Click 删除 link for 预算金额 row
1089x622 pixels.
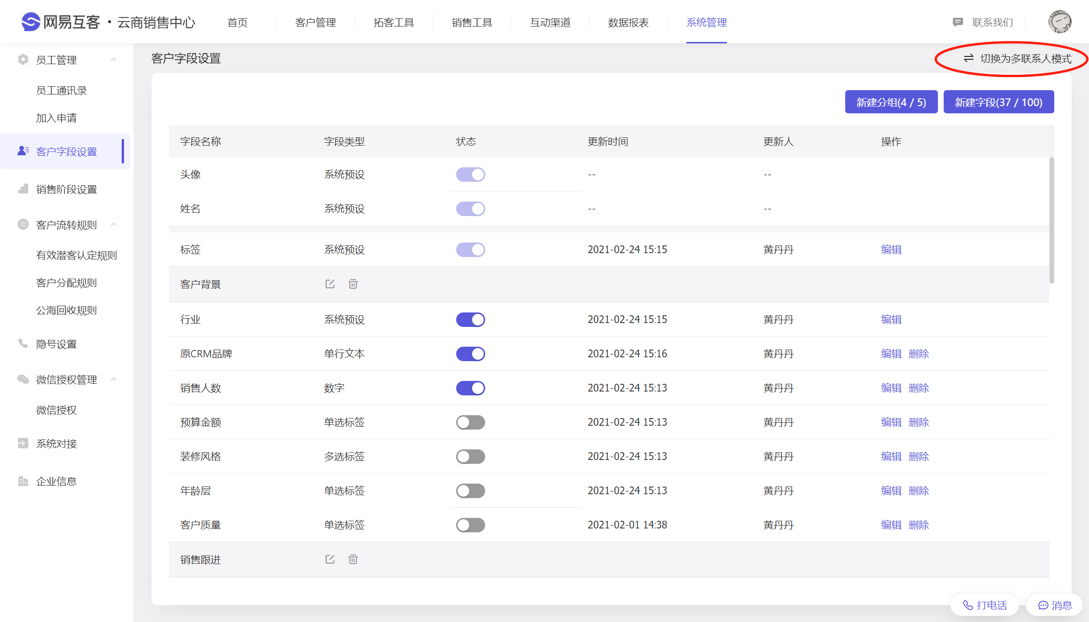click(x=919, y=422)
